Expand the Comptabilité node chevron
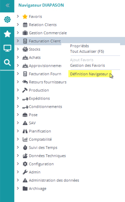The image size is (125, 202). click(18, 139)
